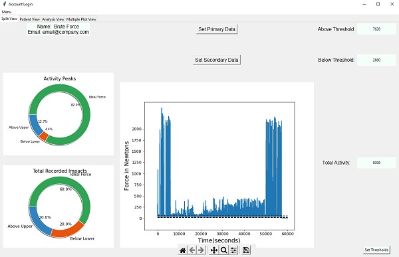Click the Name: Brute Force label

pyautogui.click(x=59, y=27)
